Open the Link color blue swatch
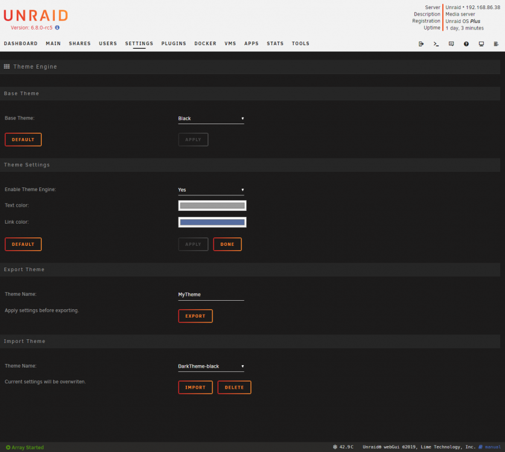The width and height of the screenshot is (505, 452). pyautogui.click(x=212, y=222)
